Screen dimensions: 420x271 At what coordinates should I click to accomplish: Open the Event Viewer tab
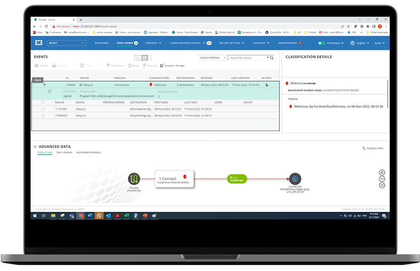click(125, 43)
